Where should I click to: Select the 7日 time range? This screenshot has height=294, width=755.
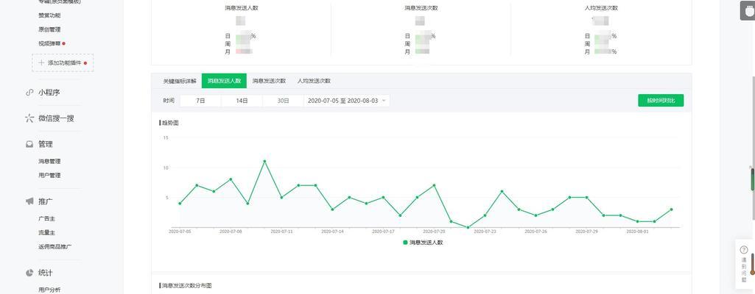200,101
